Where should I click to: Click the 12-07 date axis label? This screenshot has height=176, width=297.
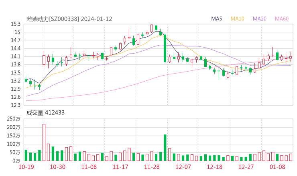click(183, 167)
